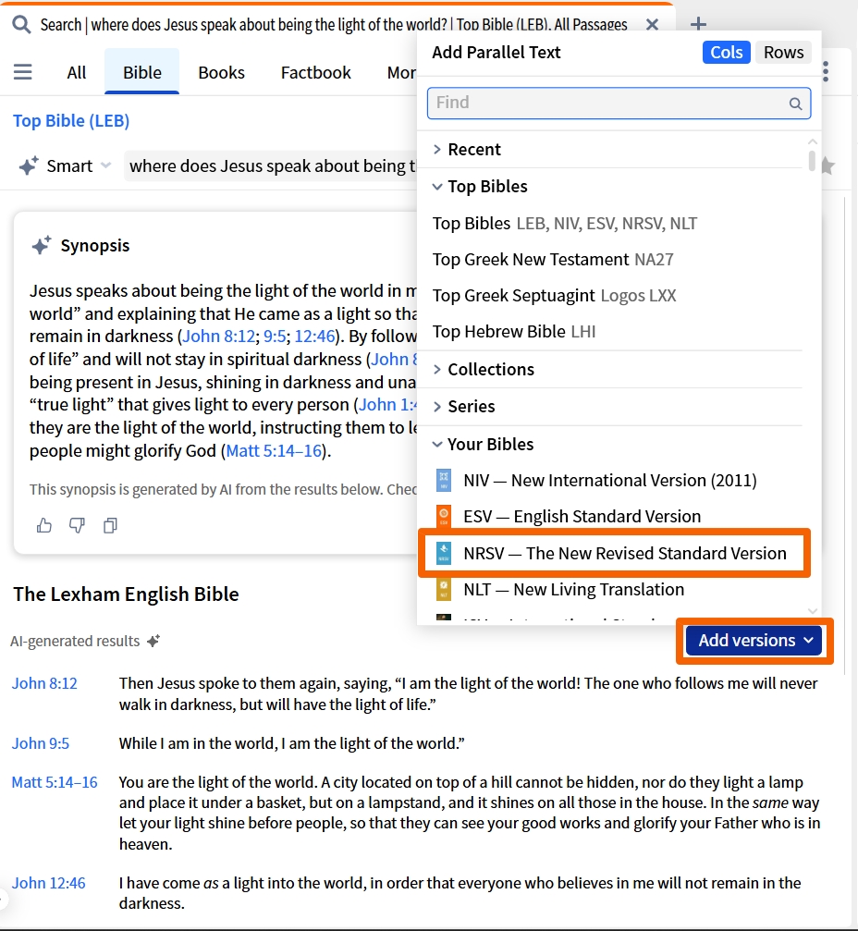Give the synopsis a thumbs up
Image resolution: width=858 pixels, height=931 pixels.
pyautogui.click(x=44, y=525)
